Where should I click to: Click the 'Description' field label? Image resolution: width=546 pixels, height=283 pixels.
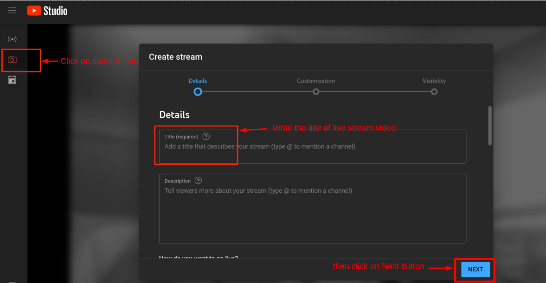(x=178, y=181)
